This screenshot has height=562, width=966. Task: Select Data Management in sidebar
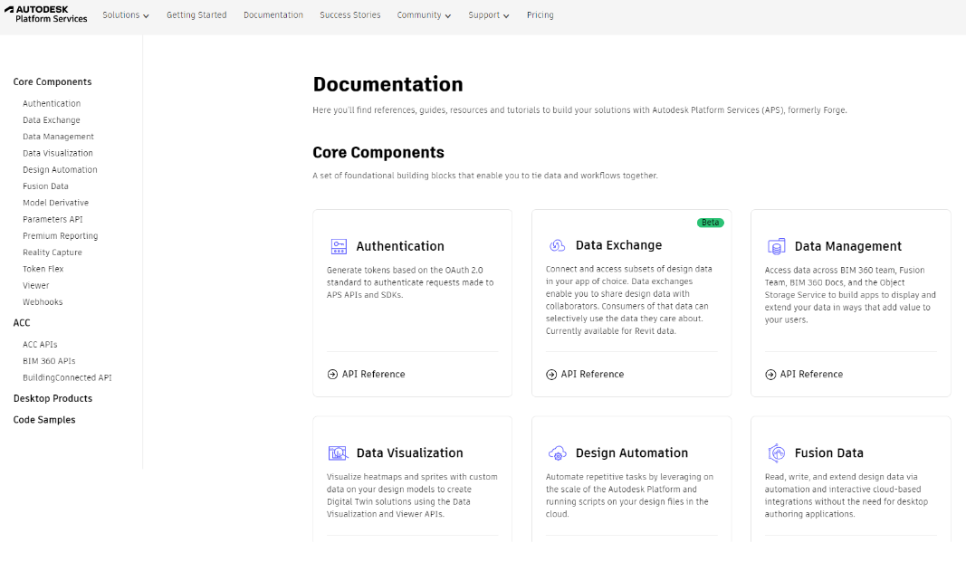coord(59,137)
